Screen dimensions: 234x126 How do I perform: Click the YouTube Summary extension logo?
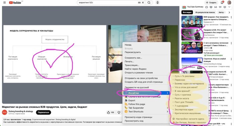[x=184, y=7]
